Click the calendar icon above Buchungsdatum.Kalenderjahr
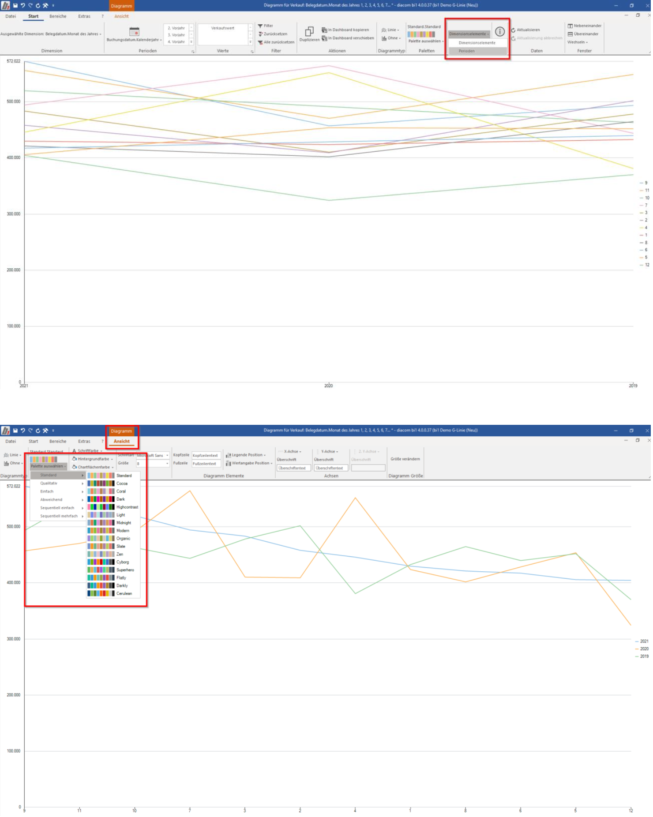The image size is (653, 817). tap(135, 31)
